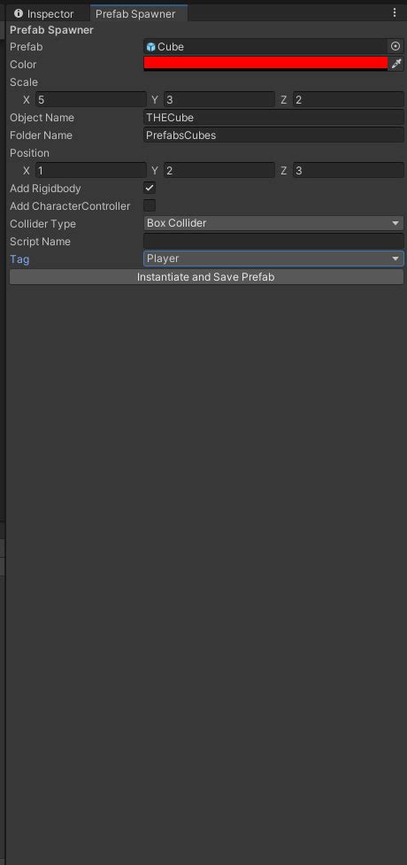The width and height of the screenshot is (407, 865).
Task: Open the Collider Type dropdown
Action: (x=273, y=223)
